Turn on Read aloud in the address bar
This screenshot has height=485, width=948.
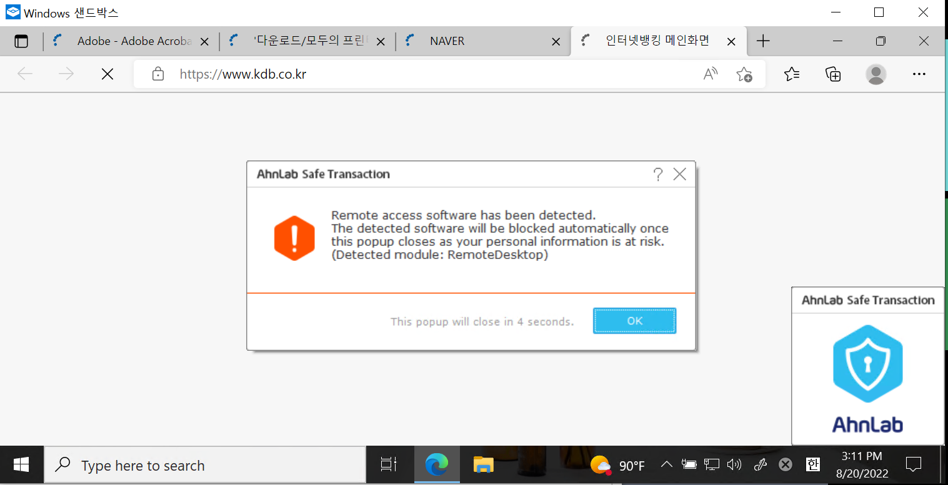(710, 74)
